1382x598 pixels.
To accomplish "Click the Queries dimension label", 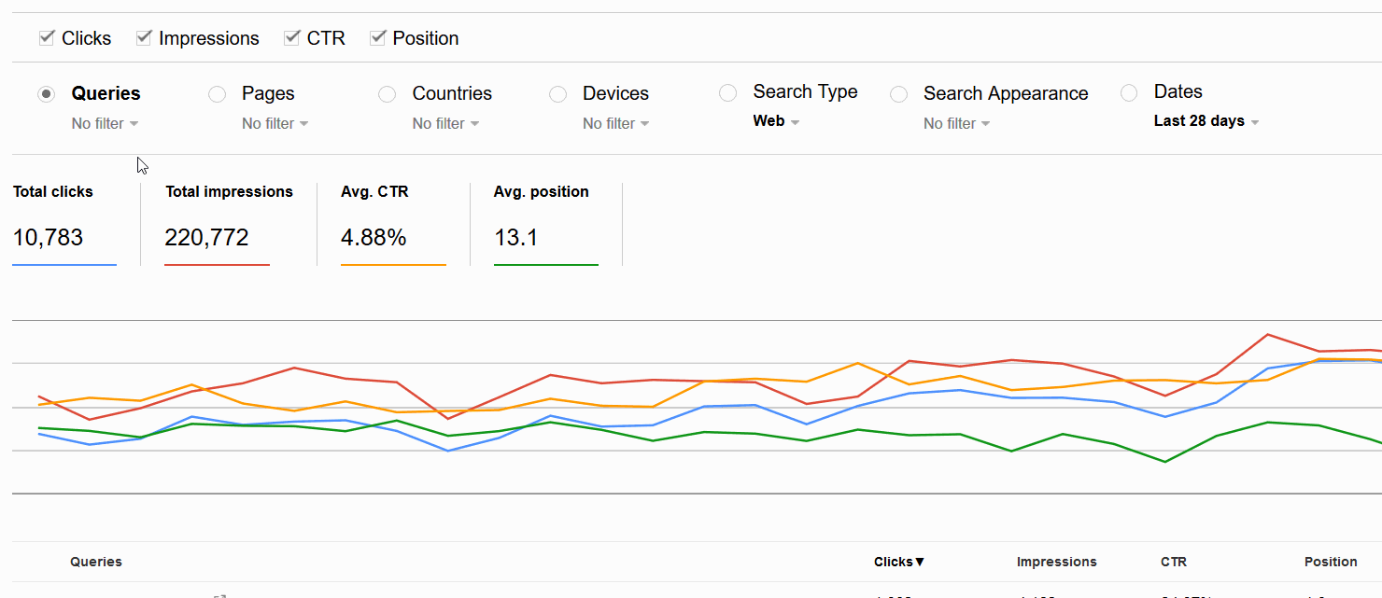I will click(x=106, y=93).
